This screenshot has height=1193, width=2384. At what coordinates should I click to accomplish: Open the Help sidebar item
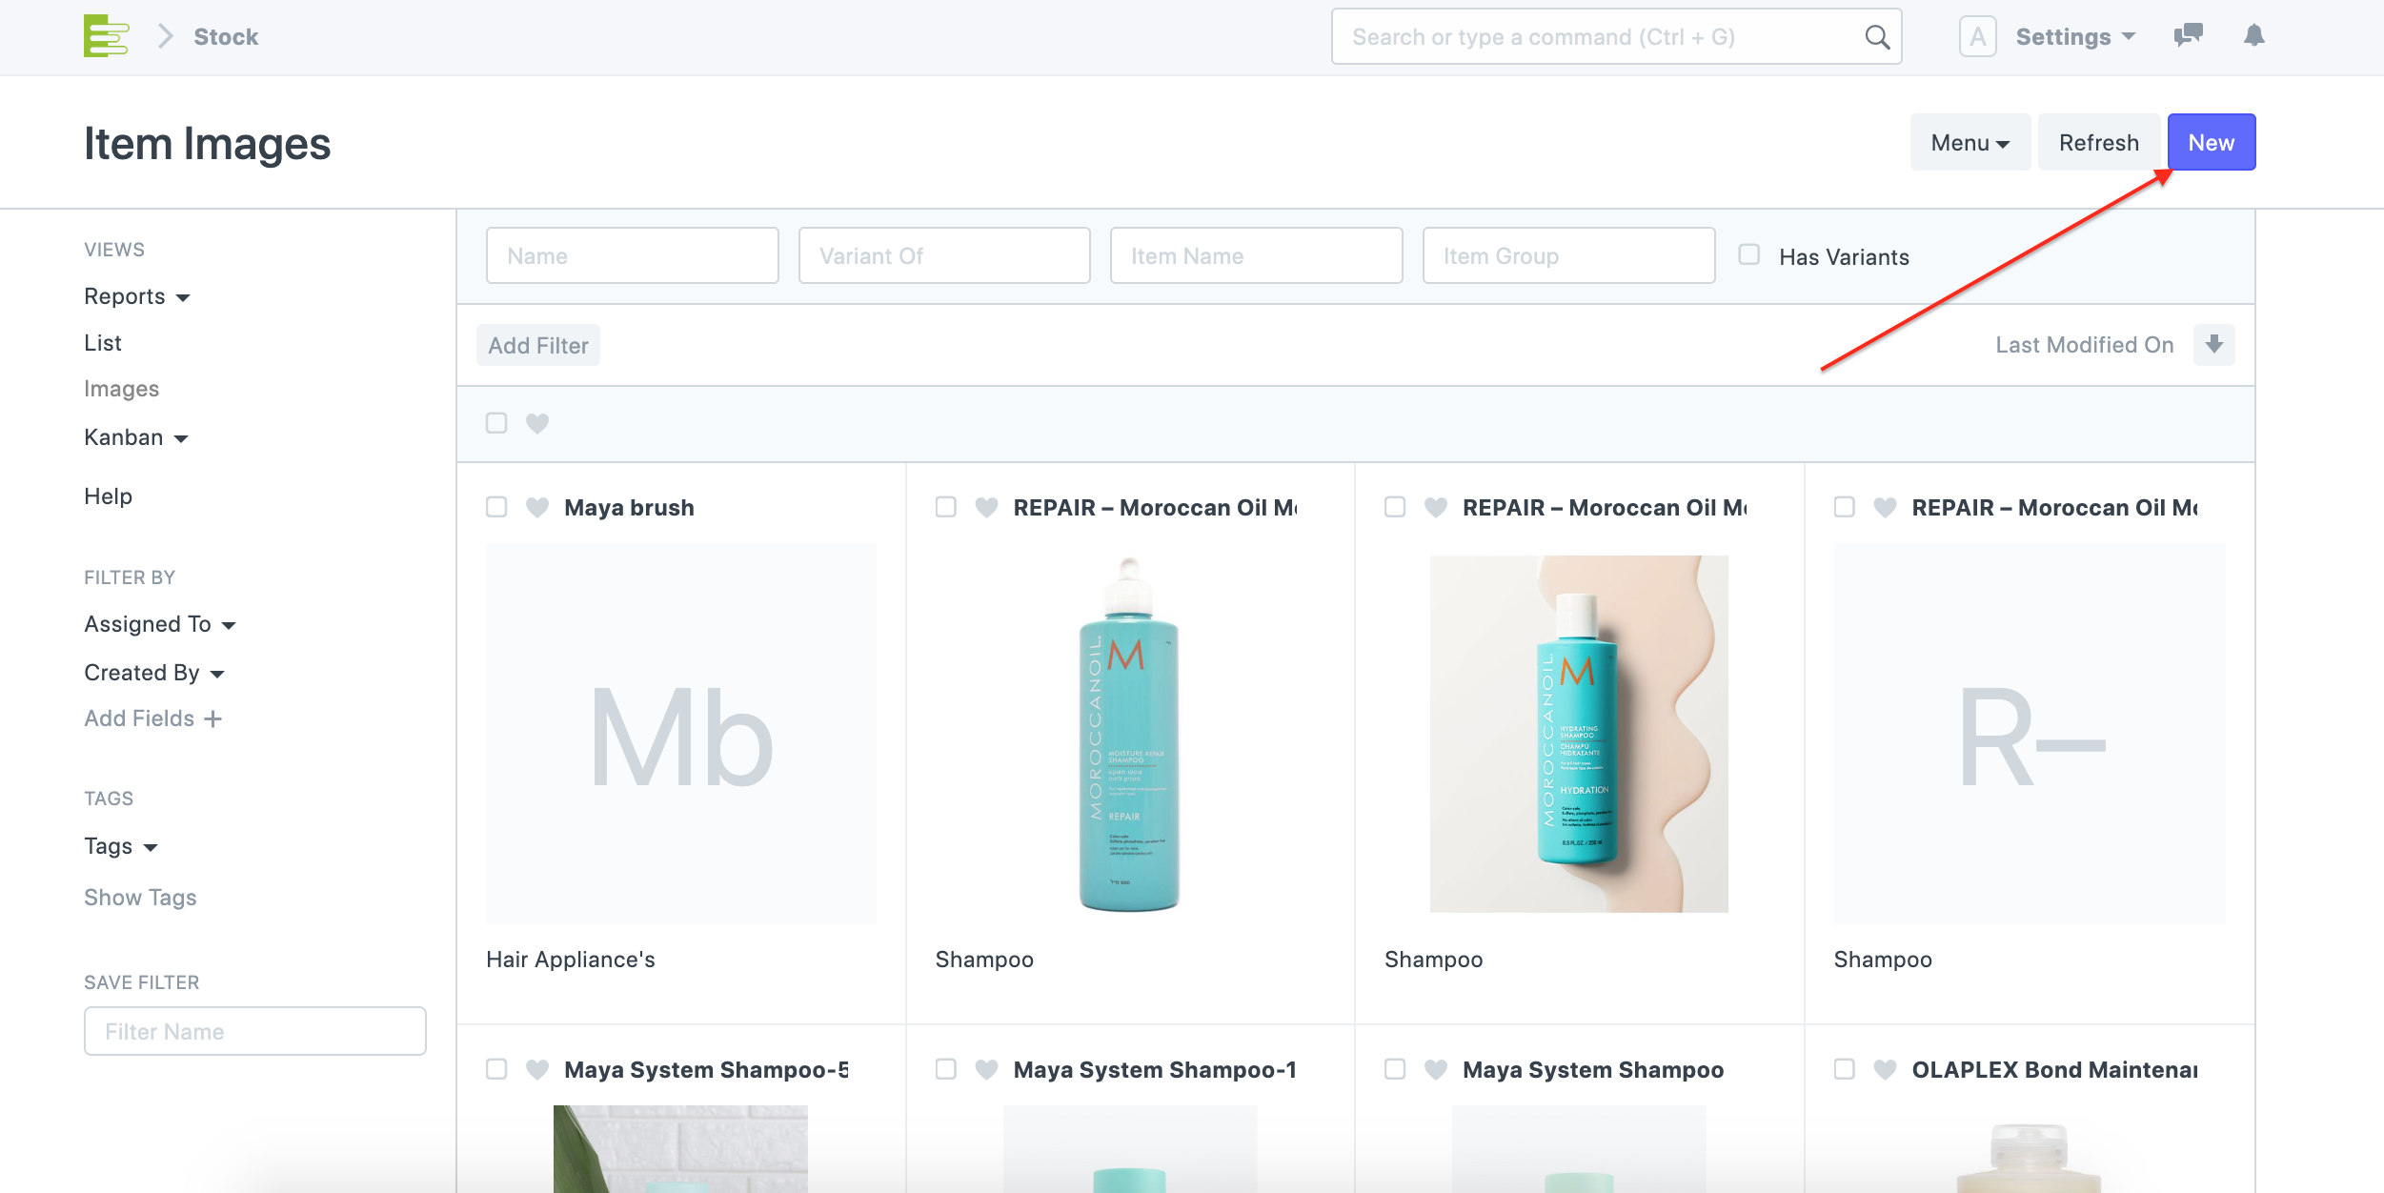point(109,496)
